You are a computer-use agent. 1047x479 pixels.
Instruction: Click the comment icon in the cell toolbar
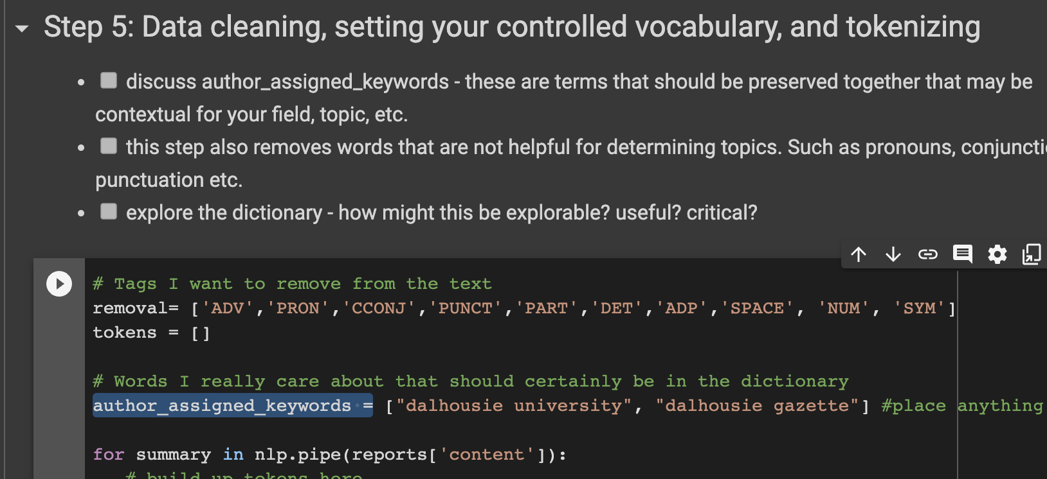tap(962, 254)
